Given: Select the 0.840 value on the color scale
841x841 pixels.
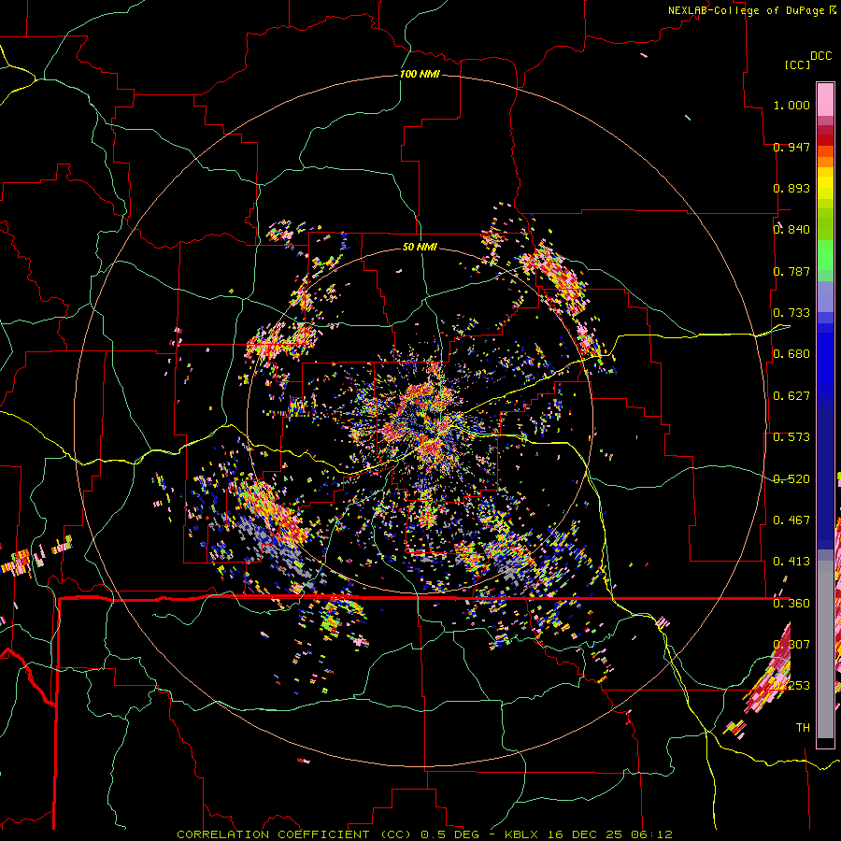Looking at the screenshot, I should click(x=791, y=230).
